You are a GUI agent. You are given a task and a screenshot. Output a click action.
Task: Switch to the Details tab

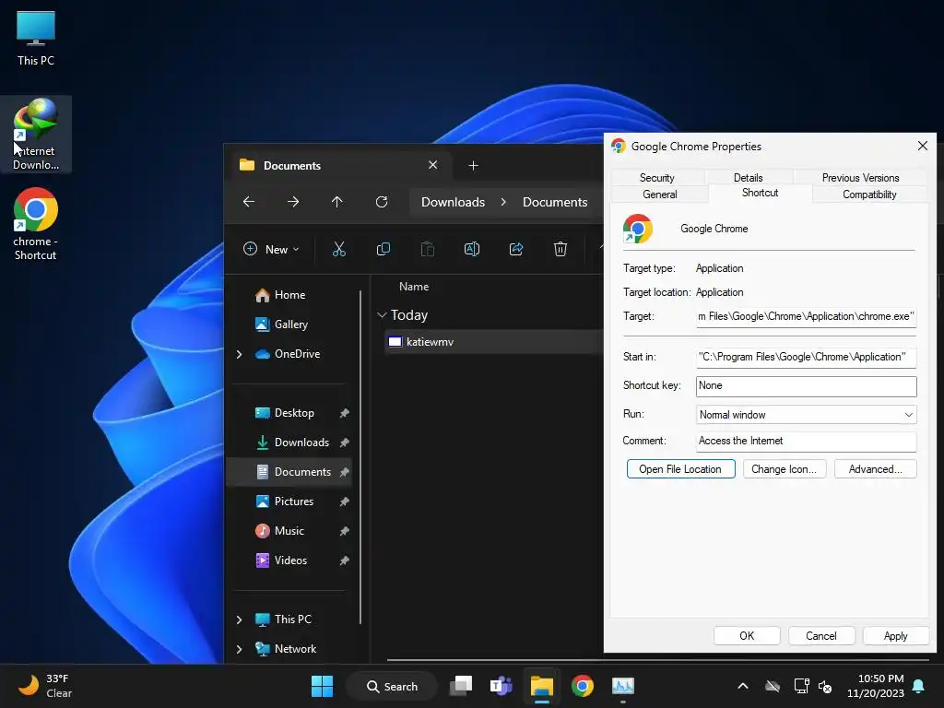click(x=749, y=178)
